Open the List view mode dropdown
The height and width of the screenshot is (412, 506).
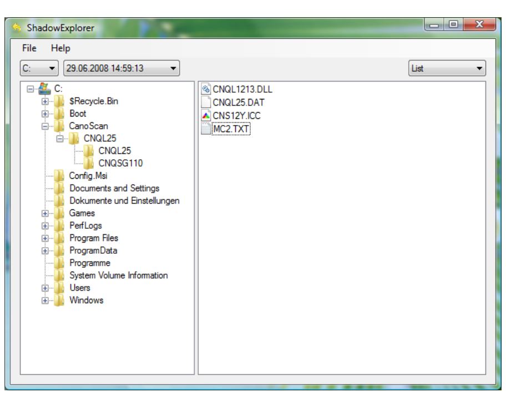[x=447, y=68]
